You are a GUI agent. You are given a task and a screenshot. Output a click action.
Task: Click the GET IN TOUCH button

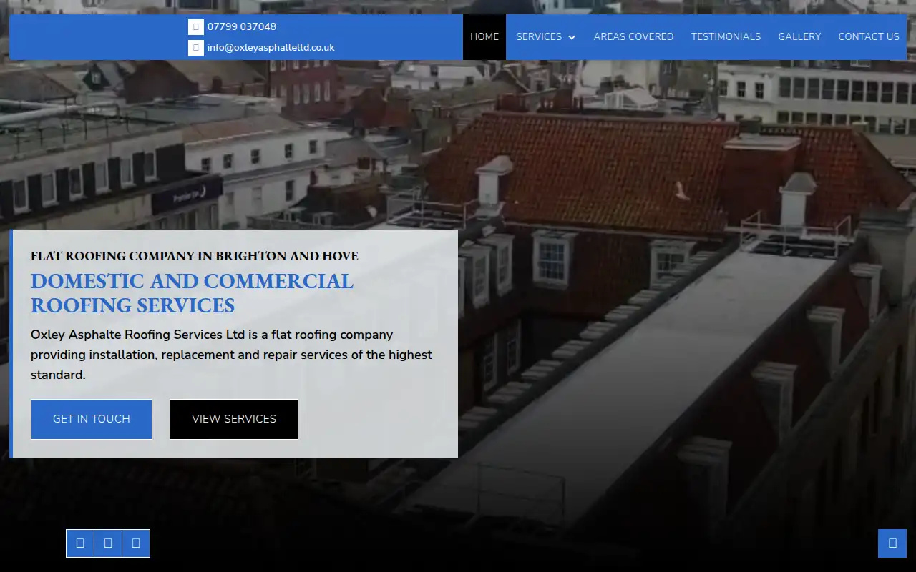pyautogui.click(x=92, y=419)
